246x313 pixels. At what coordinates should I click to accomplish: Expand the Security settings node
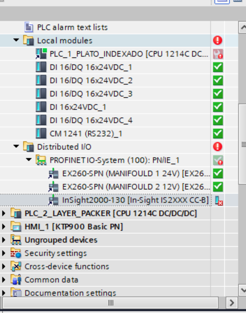4,253
